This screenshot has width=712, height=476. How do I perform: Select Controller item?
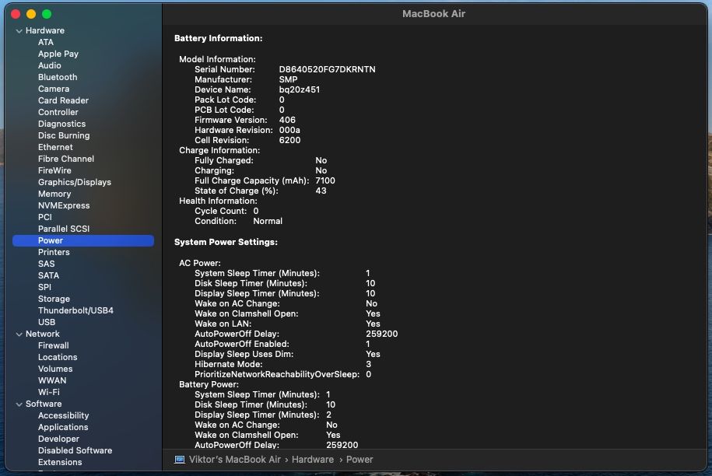(x=58, y=112)
